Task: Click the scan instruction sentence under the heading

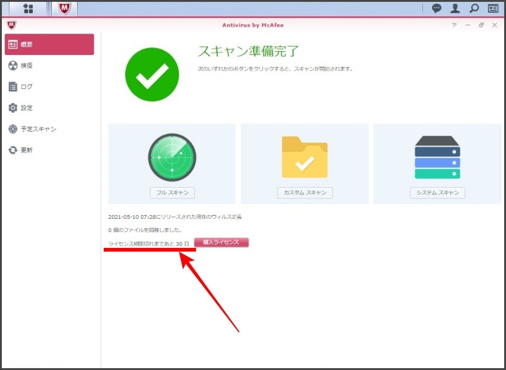Action: click(275, 69)
